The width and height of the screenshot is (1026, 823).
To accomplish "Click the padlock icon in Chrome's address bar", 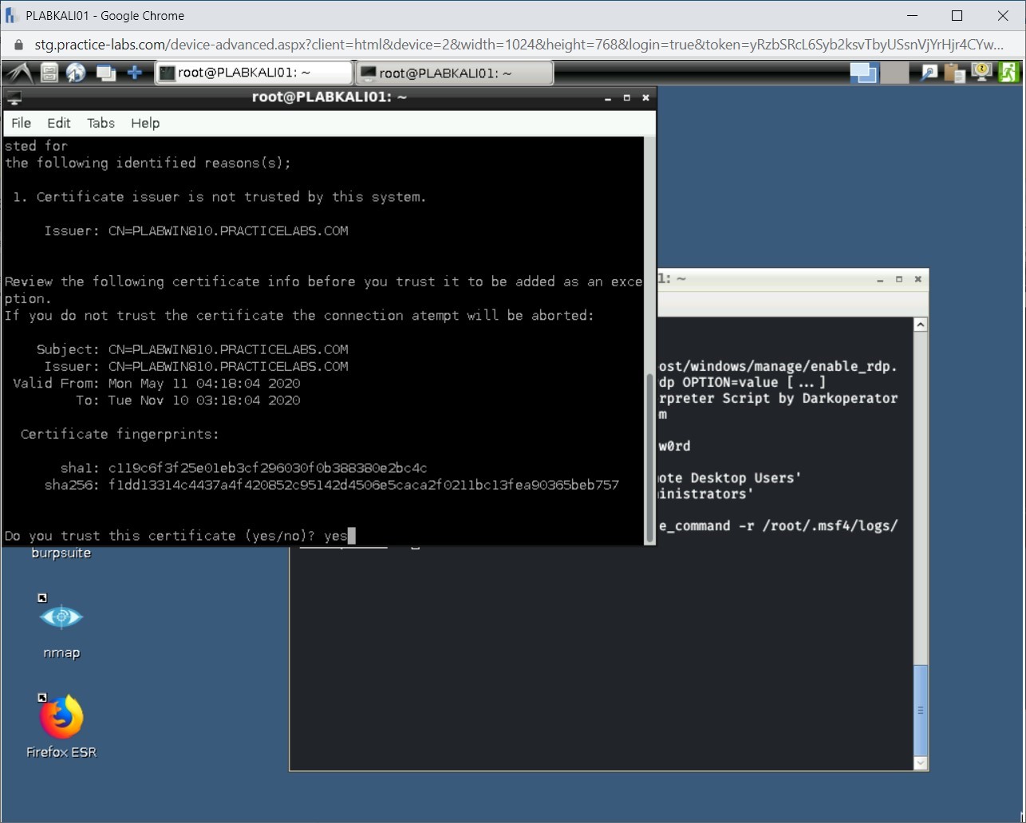I will (18, 46).
